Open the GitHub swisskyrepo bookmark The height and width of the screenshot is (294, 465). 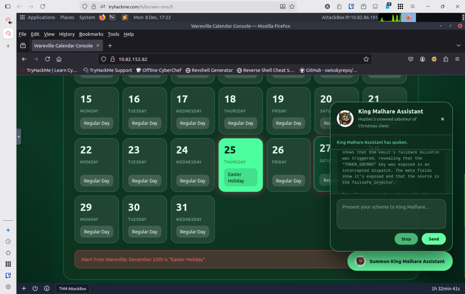tap(329, 70)
